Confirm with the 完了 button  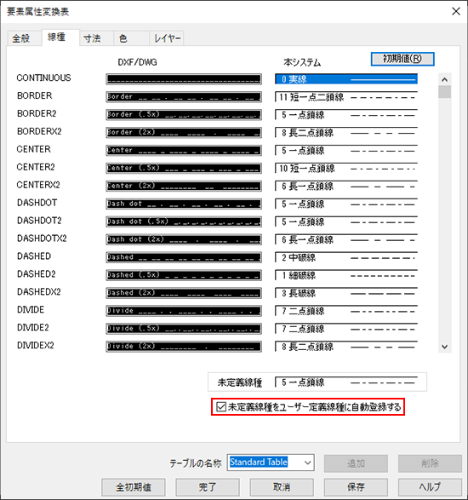208,487
